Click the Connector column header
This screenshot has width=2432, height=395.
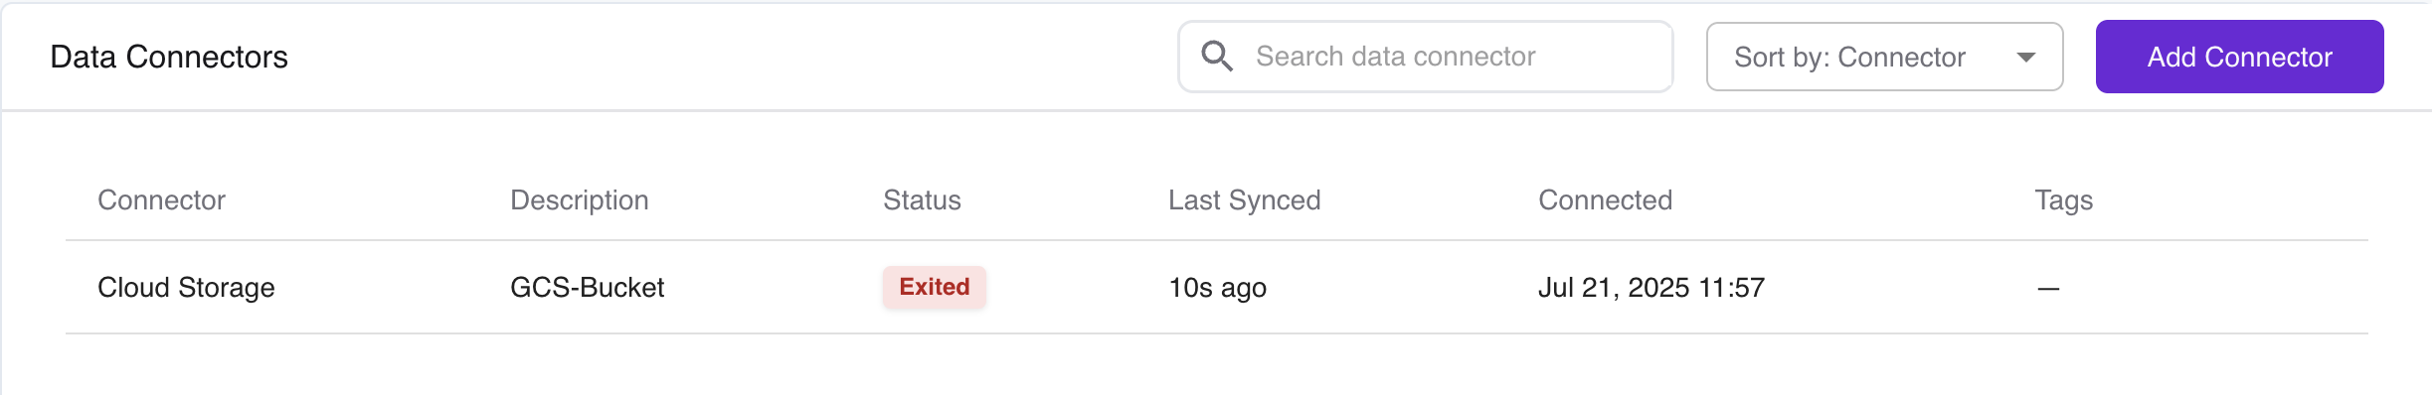[161, 200]
